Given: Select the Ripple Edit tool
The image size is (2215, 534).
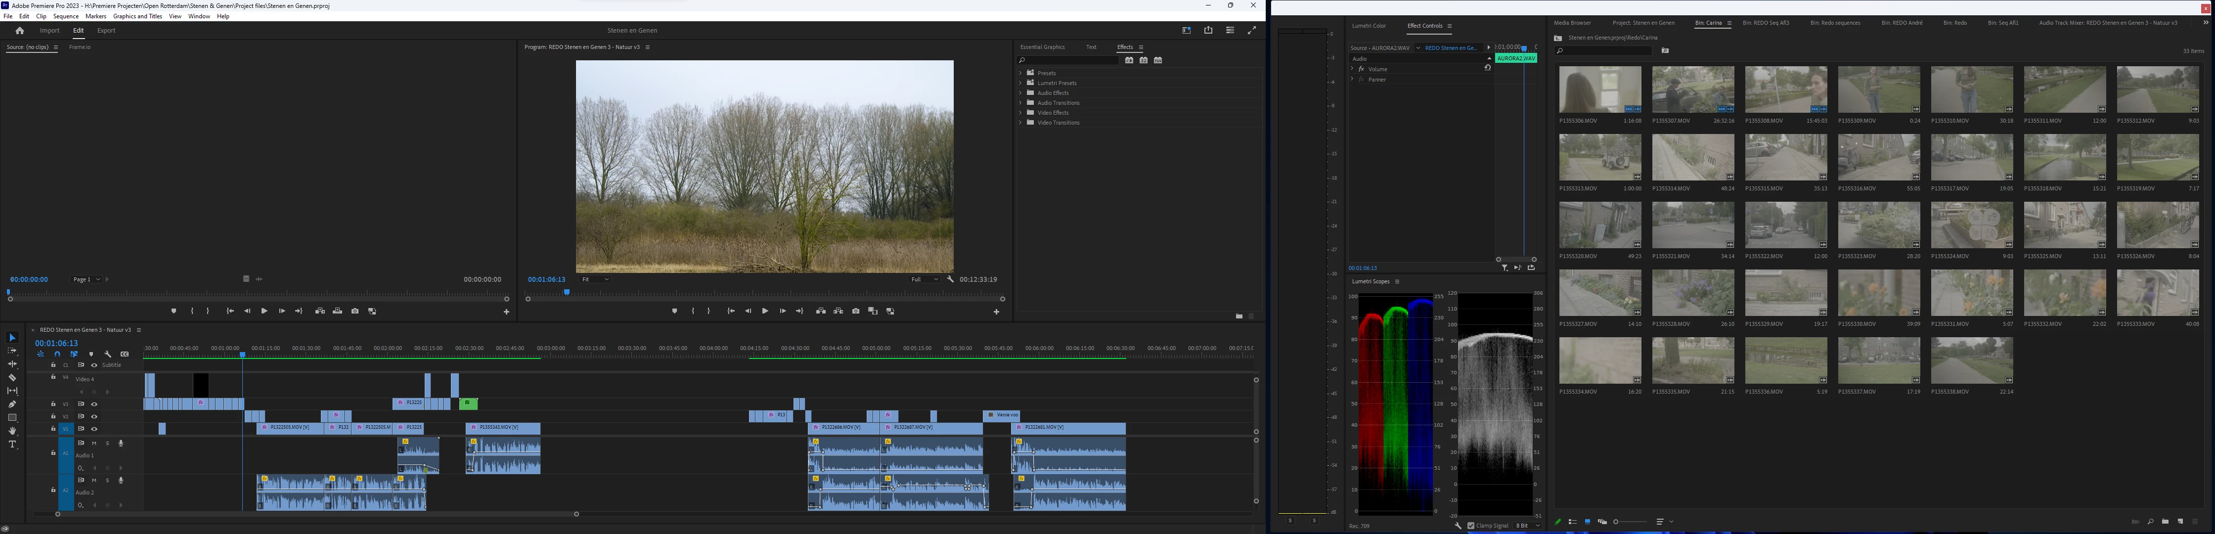Looking at the screenshot, I should coord(12,364).
